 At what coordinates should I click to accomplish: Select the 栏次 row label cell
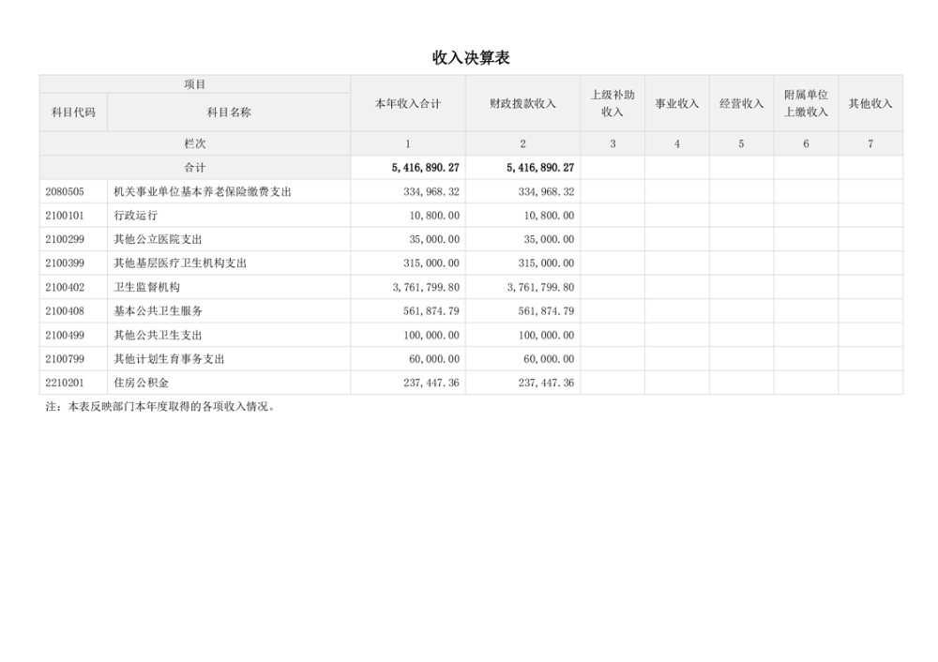coord(194,143)
